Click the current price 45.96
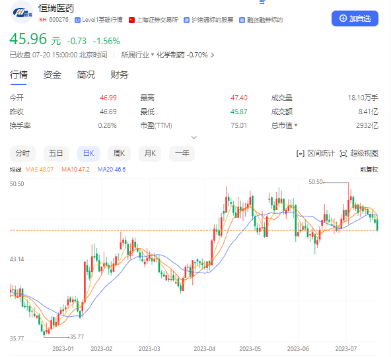Image resolution: width=391 pixels, height=357 pixels. (x=28, y=39)
